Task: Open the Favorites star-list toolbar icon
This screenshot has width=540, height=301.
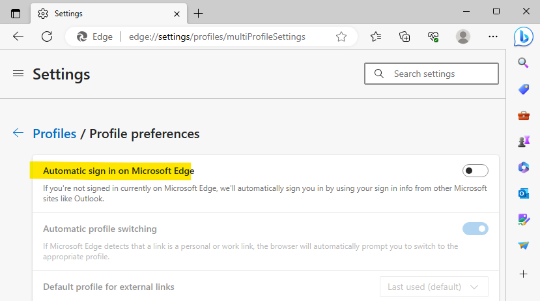Action: coord(376,36)
